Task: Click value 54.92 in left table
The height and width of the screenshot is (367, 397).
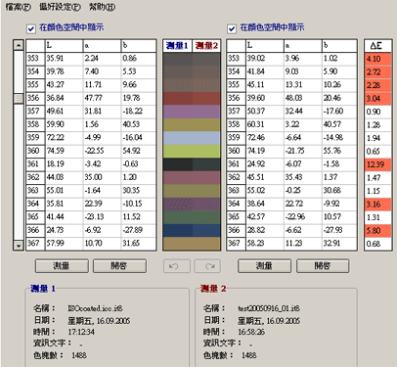Action: pos(131,151)
